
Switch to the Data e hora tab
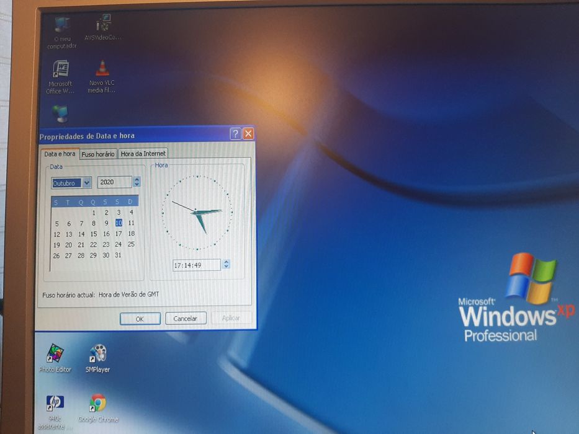pos(60,154)
